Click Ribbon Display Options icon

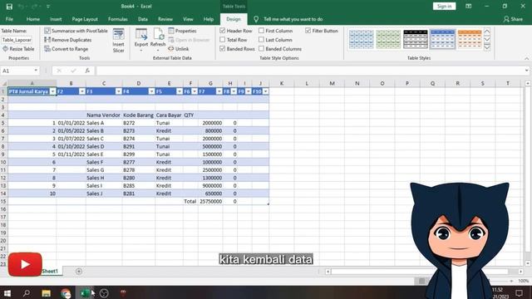(x=468, y=6)
